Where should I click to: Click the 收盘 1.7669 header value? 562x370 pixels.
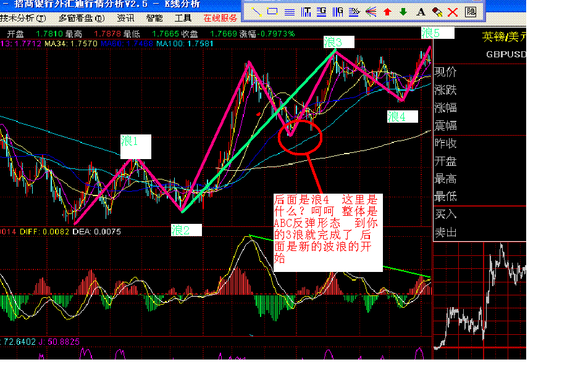209,34
